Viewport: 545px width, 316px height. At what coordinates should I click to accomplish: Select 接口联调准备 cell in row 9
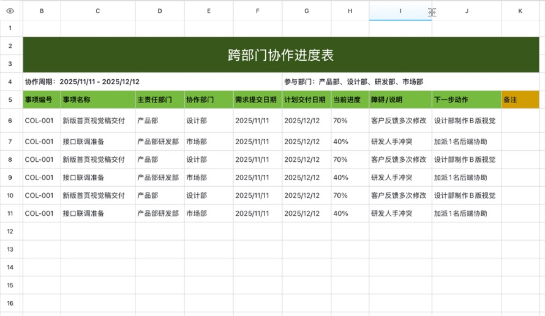coord(98,177)
